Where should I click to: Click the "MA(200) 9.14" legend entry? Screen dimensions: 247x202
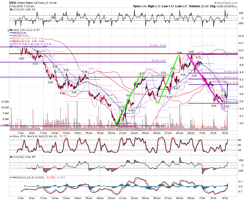[18, 36]
